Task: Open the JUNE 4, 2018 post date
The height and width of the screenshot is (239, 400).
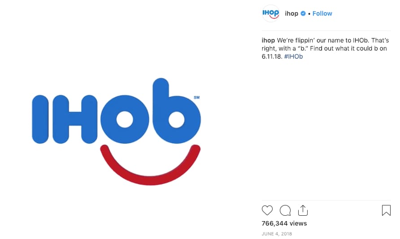Action: (x=277, y=234)
